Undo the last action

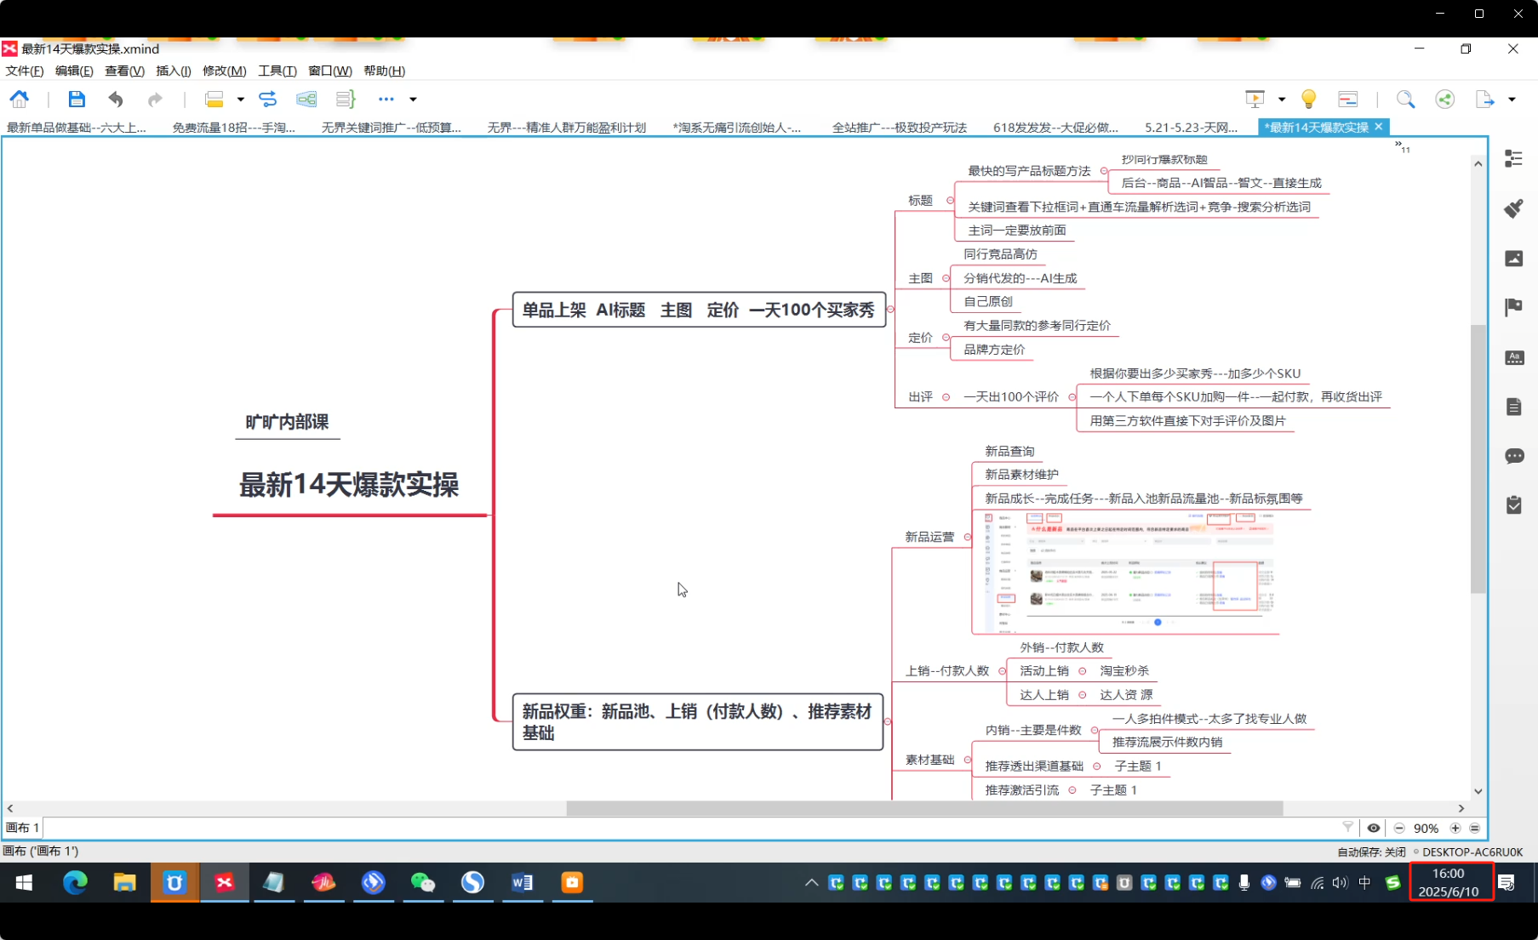coord(116,100)
